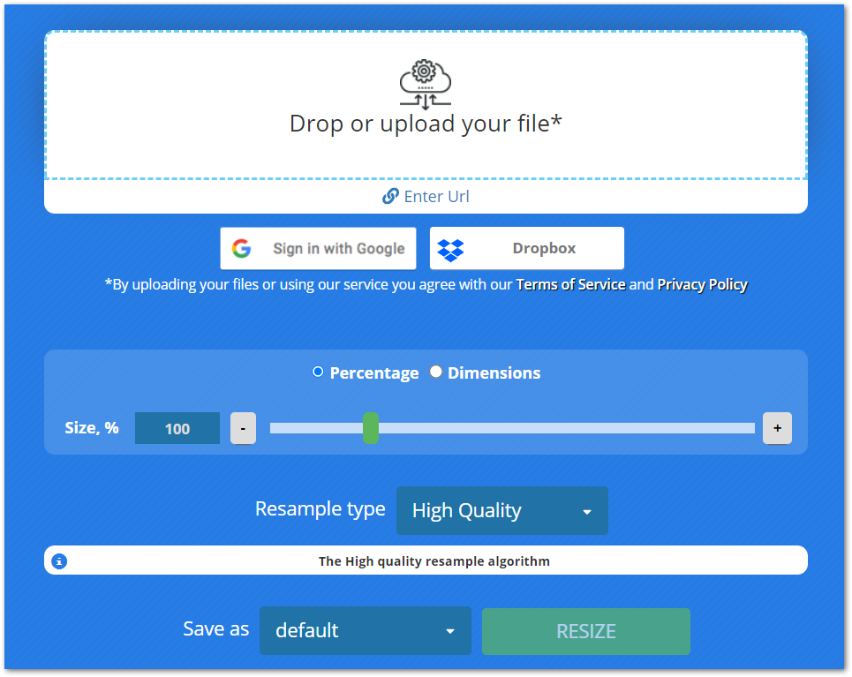This screenshot has width=852, height=677.
Task: Click Enter Url link
Action: (x=436, y=196)
